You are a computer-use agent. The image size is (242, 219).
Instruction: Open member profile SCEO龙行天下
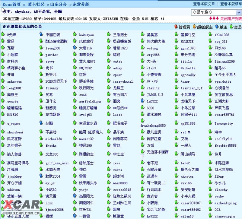tap(56, 81)
